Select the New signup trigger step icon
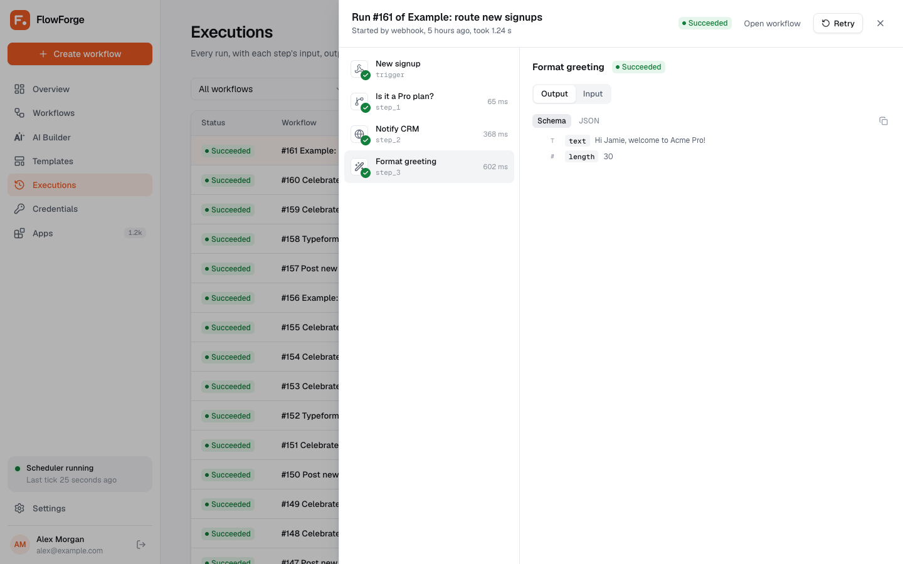 point(359,69)
